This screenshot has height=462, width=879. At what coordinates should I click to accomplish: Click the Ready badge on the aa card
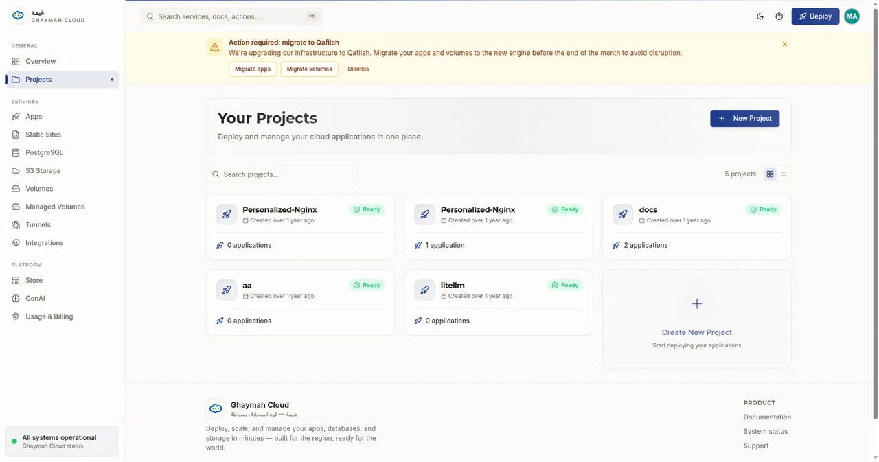pos(367,285)
